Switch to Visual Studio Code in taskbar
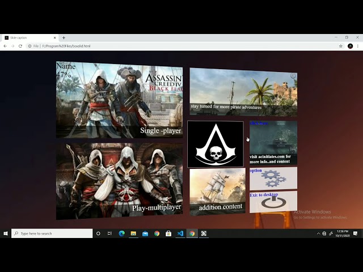The height and width of the screenshot is (272, 363). click(x=180, y=233)
